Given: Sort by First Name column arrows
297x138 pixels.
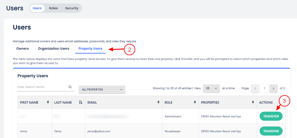Looking at the screenshot, I should pyautogui.click(x=48, y=102).
